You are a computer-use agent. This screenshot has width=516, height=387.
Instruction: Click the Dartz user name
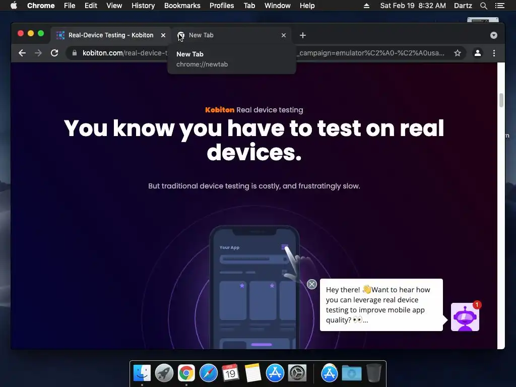point(463,6)
